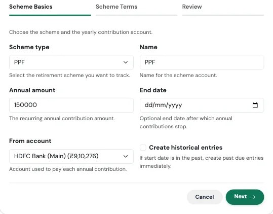This screenshot has height=214, width=273.
Task: Click the 'Annual amount' field label
Action: coord(32,90)
